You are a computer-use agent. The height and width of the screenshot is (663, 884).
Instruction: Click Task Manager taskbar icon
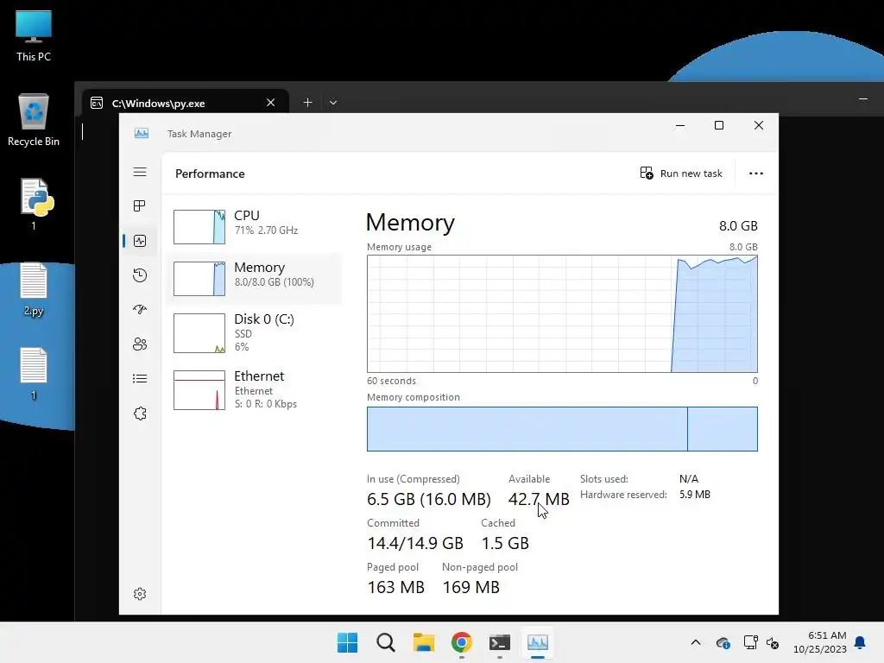538,642
